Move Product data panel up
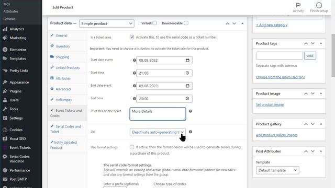 point(228,23)
